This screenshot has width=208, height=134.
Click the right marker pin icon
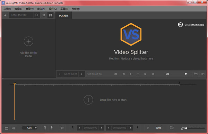point(138,128)
